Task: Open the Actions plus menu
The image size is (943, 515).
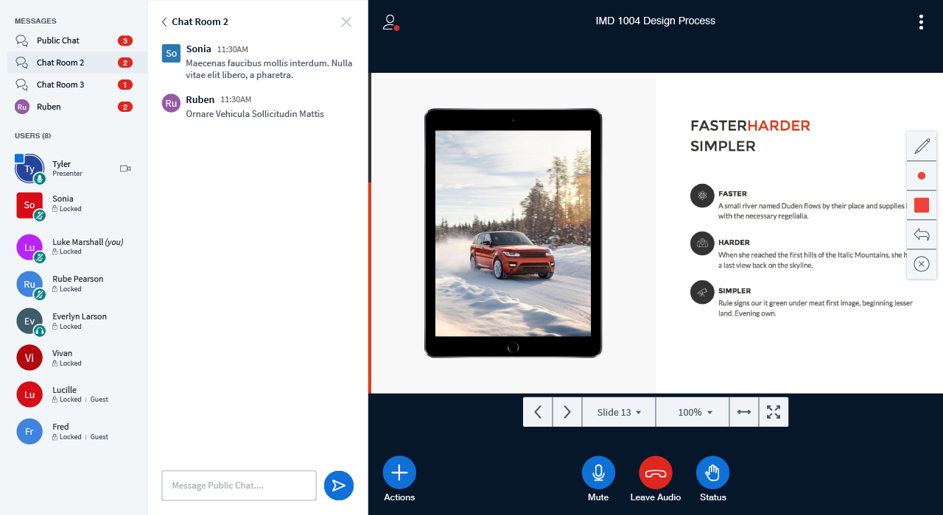Action: (x=399, y=473)
